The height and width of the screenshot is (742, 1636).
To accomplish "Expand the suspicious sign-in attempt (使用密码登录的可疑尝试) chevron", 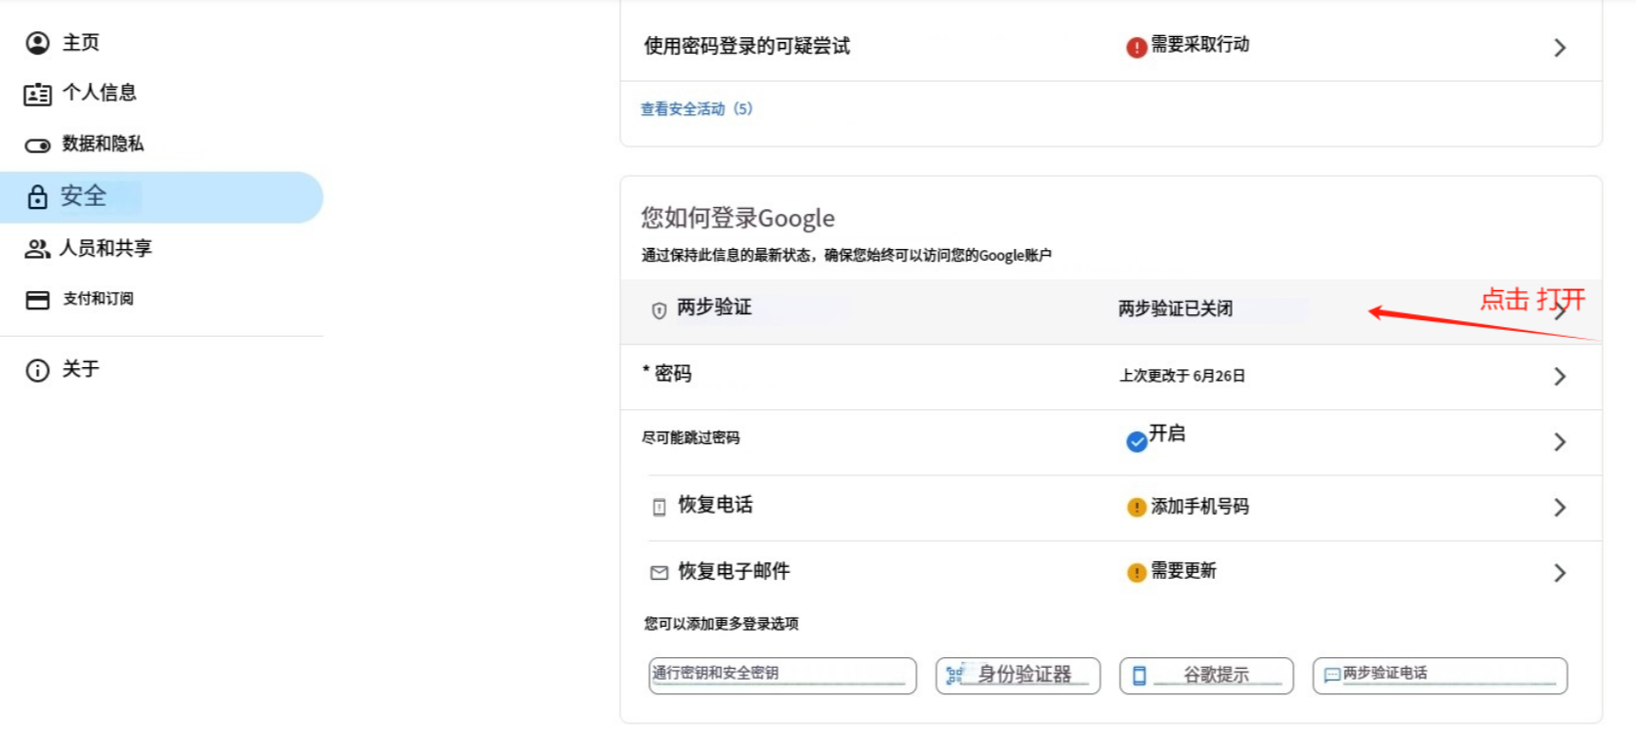I will [x=1560, y=48].
